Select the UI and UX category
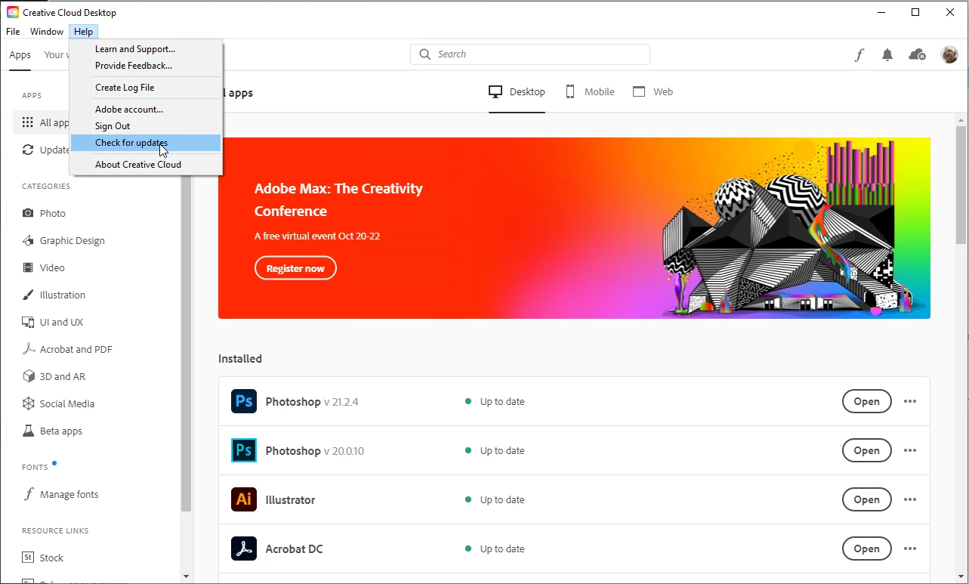The height and width of the screenshot is (584, 969). pos(52,322)
